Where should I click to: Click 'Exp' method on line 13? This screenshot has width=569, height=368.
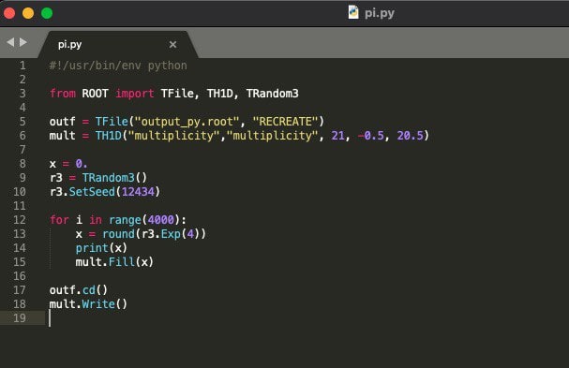click(x=171, y=234)
